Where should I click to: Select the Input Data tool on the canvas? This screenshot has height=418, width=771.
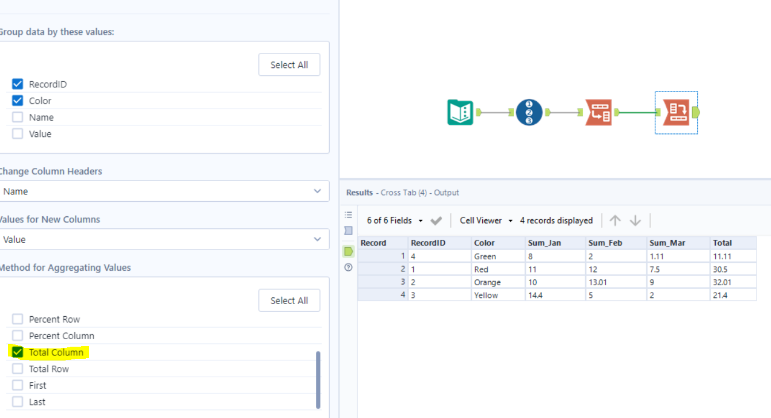point(460,112)
